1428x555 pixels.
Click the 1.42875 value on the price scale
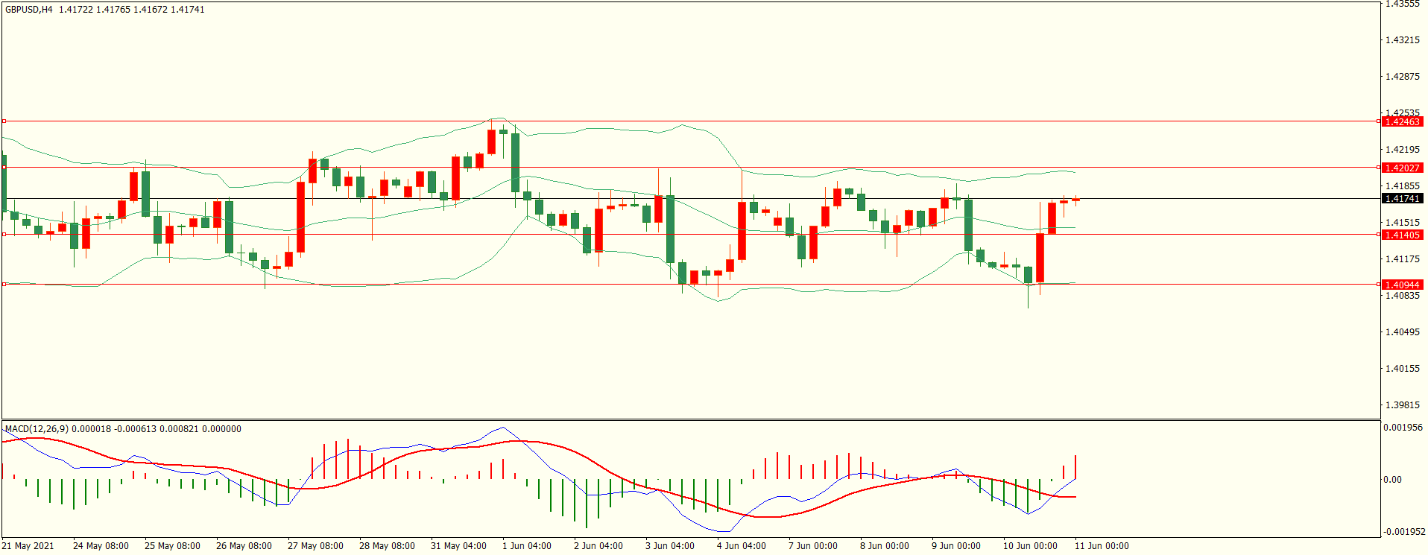point(1402,77)
